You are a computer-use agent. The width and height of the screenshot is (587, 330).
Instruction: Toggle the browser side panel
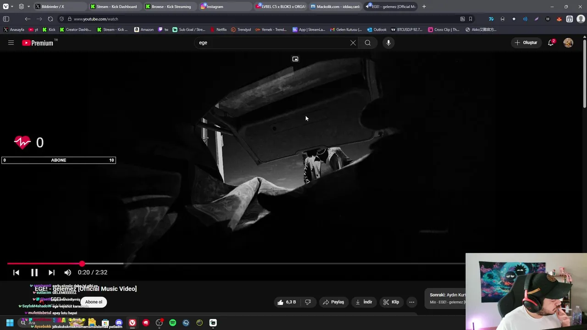pos(6,19)
